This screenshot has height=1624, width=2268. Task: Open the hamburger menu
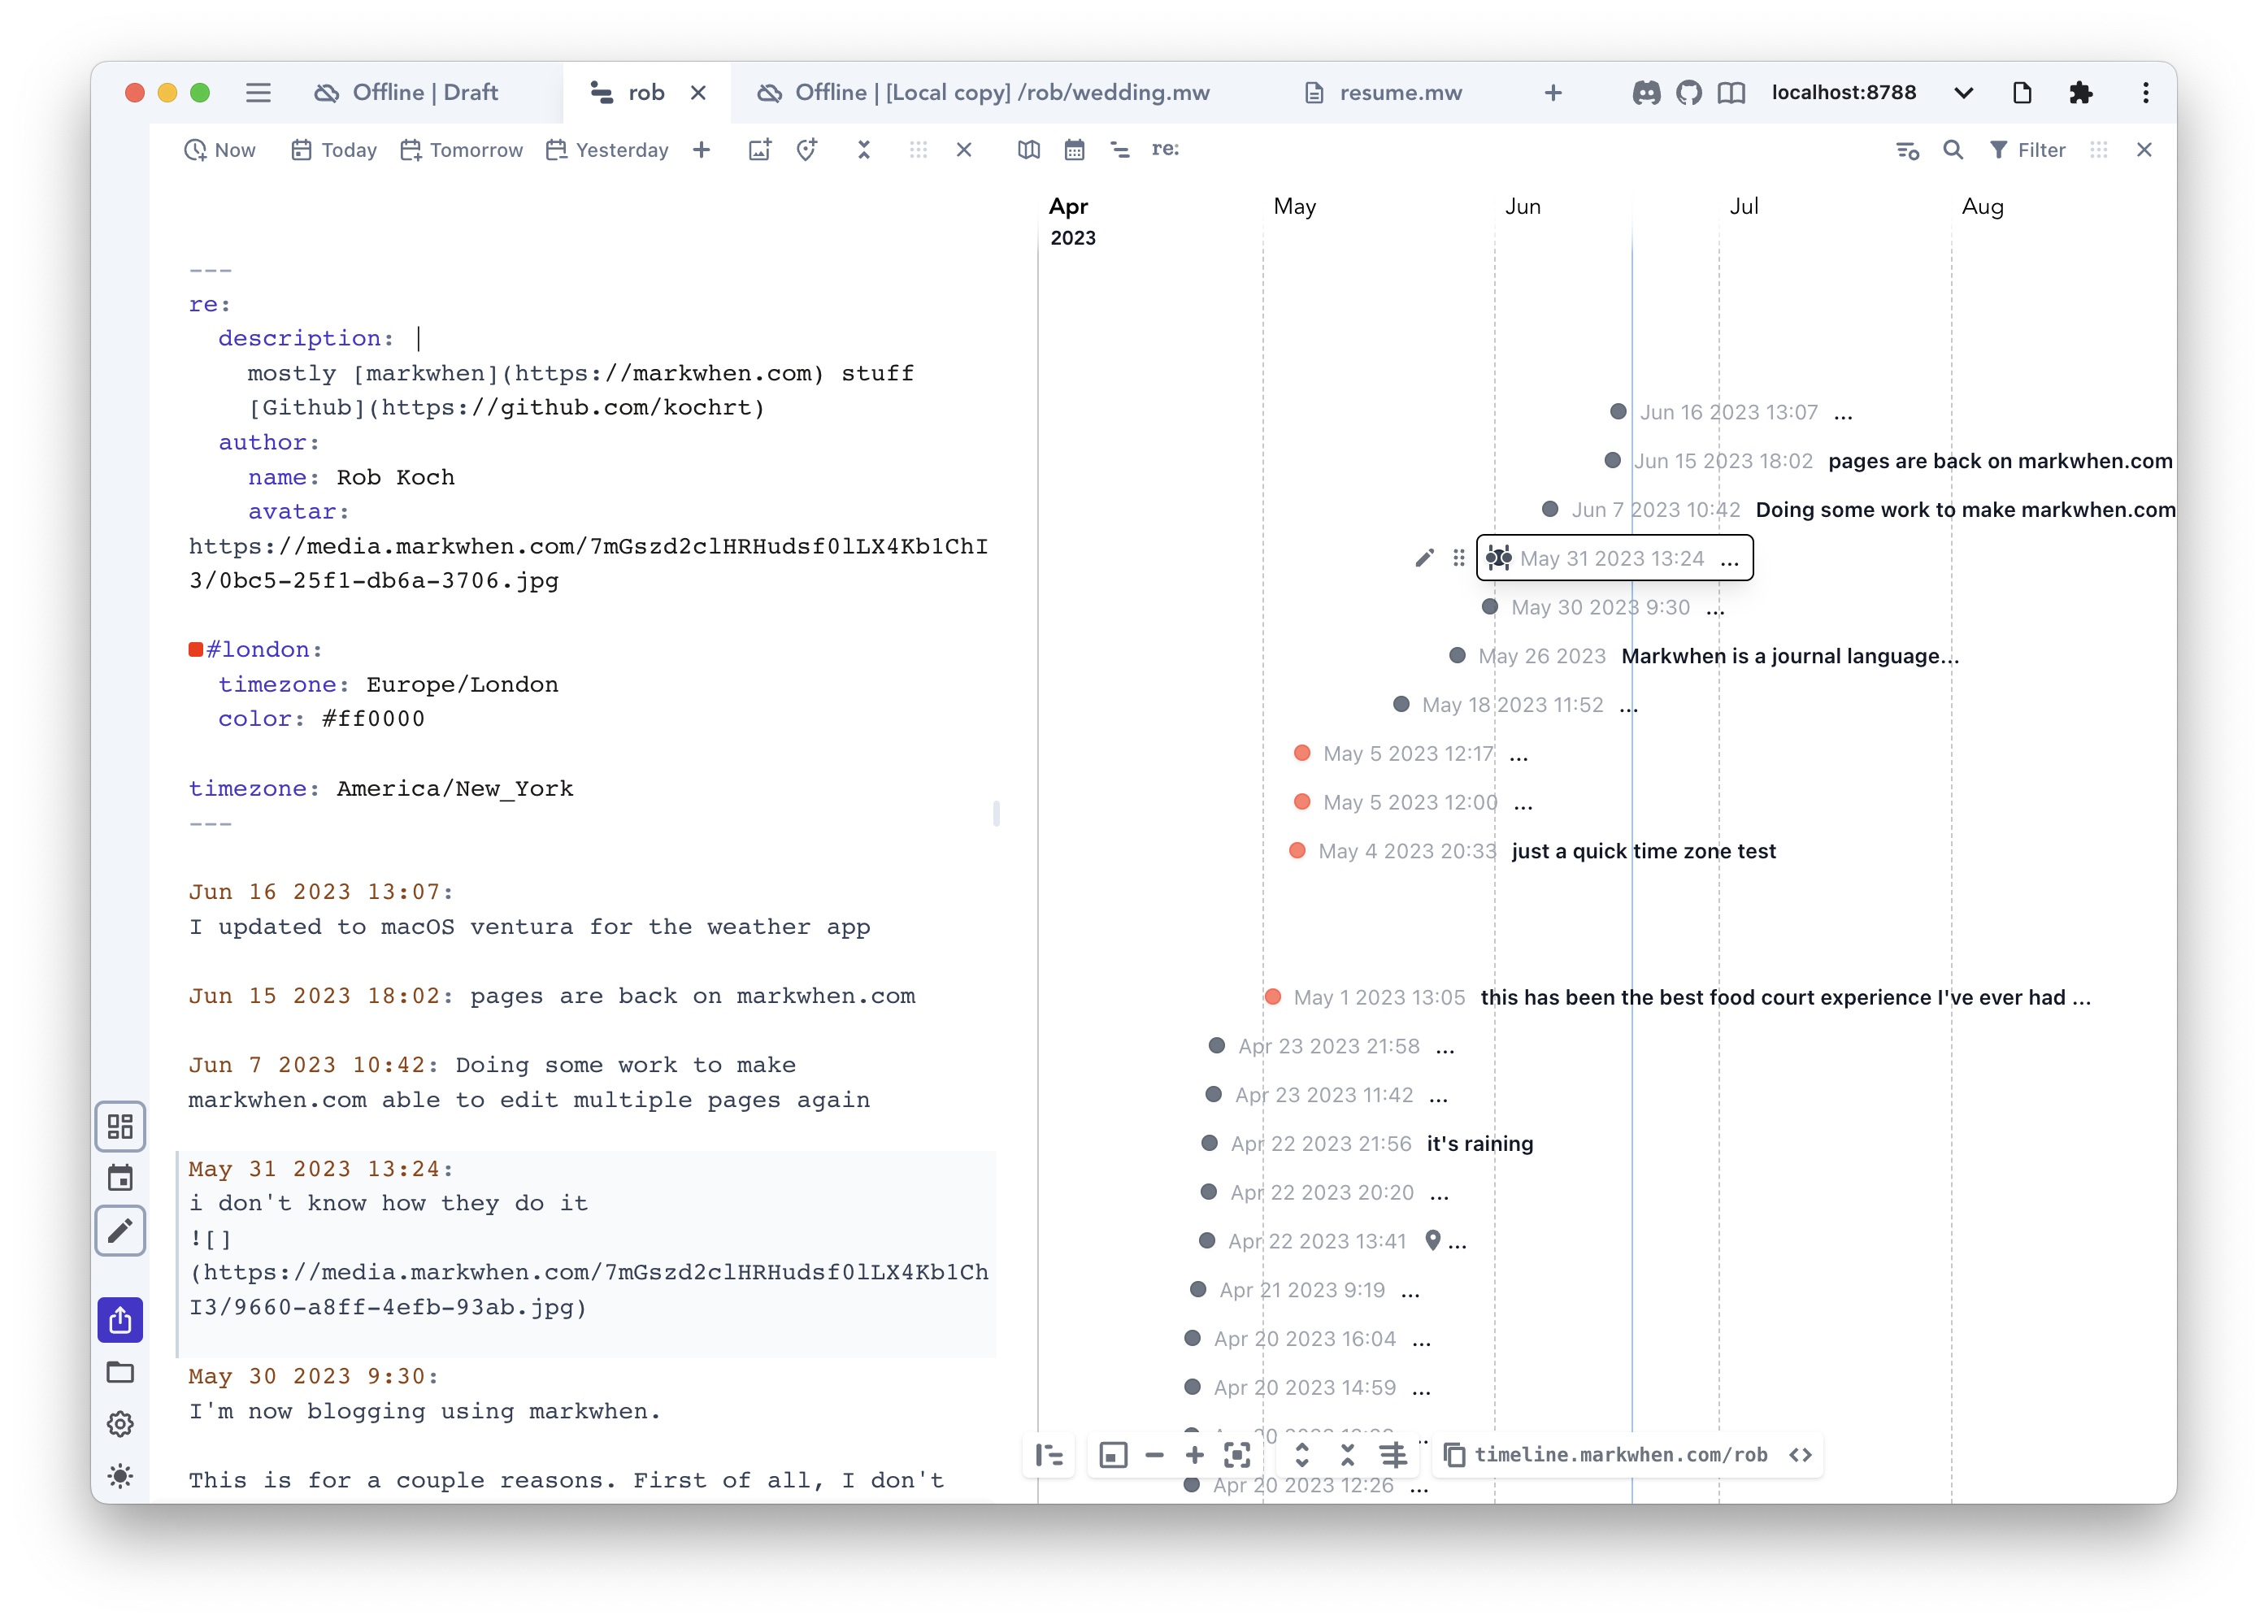[258, 93]
